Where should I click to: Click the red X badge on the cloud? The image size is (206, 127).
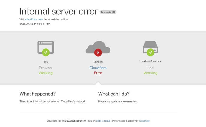(x=98, y=53)
